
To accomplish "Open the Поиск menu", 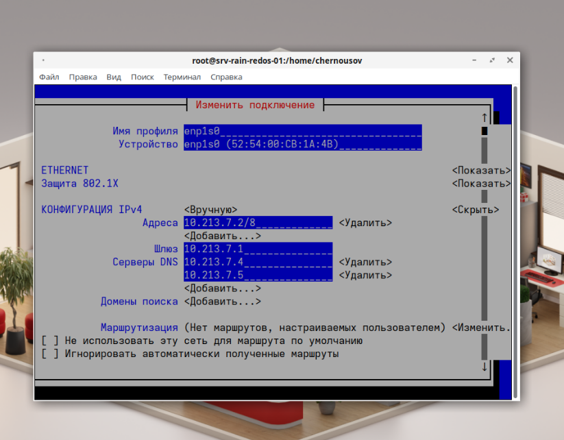I will tap(142, 77).
